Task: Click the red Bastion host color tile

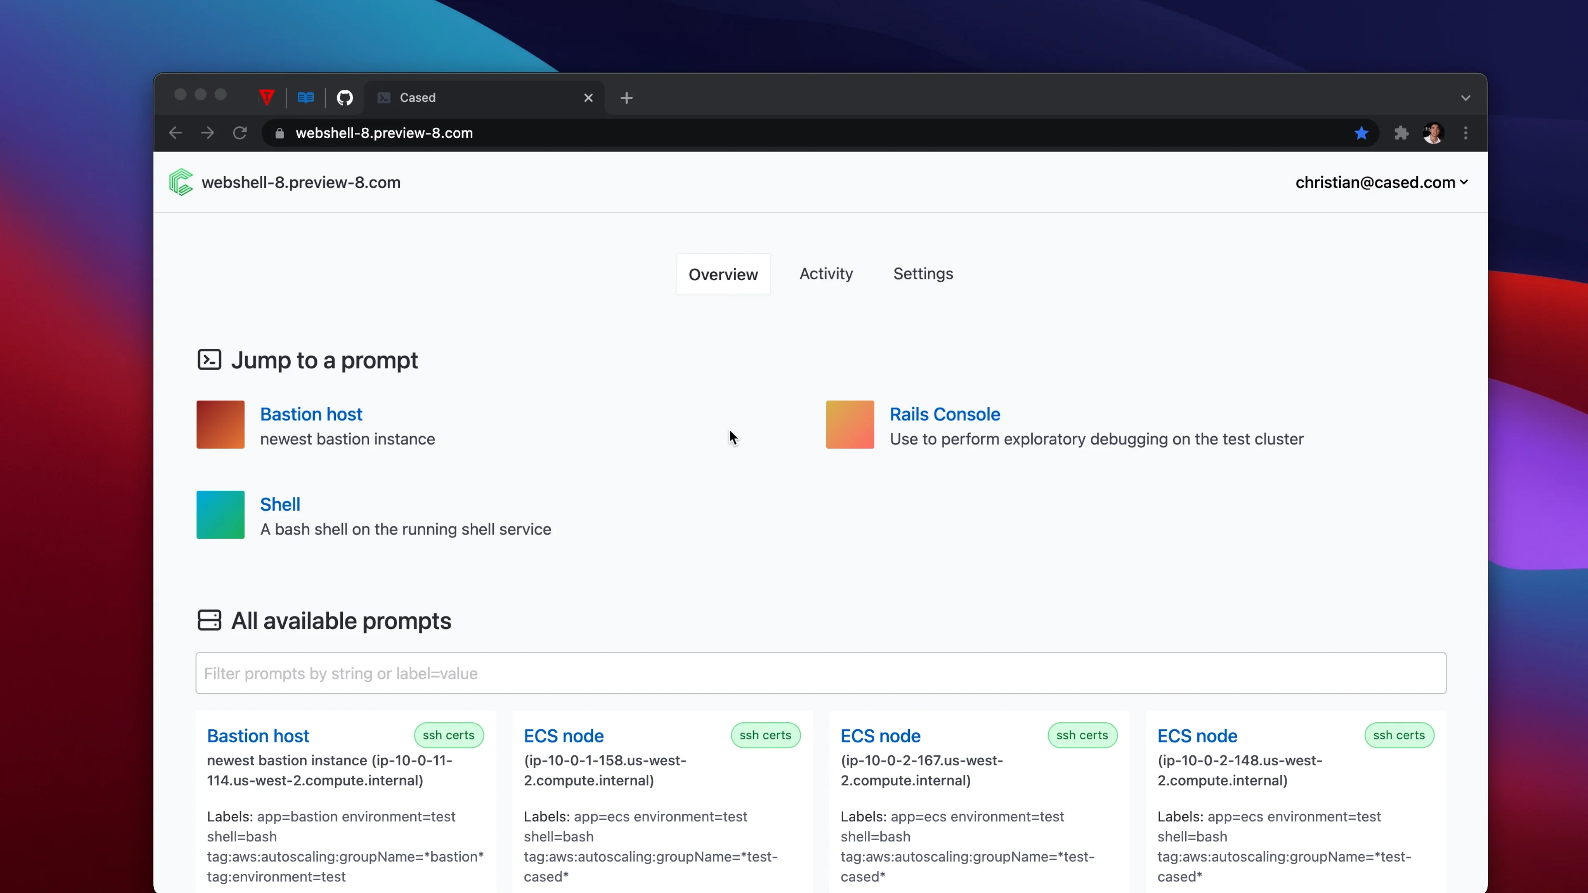Action: coord(220,425)
